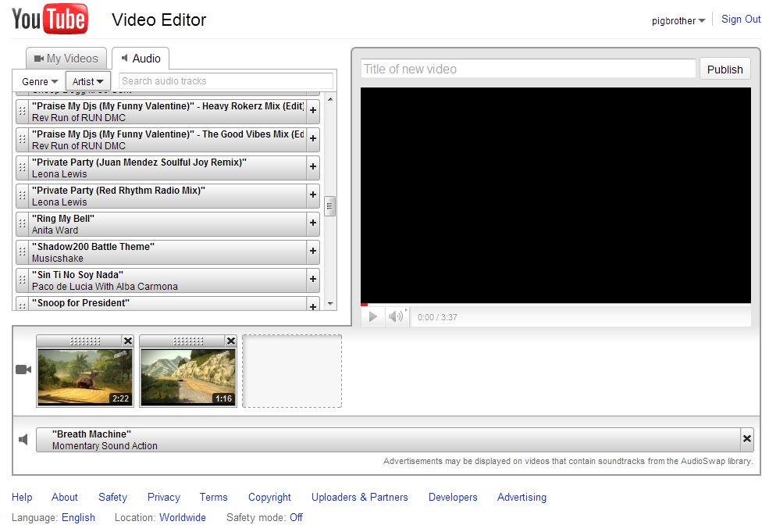769x532 pixels.
Task: Click the Sign Out link
Action: 741,20
